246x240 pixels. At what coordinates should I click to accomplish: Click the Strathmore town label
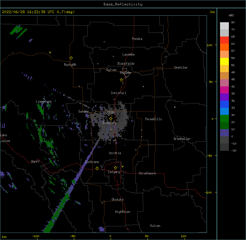147,173
